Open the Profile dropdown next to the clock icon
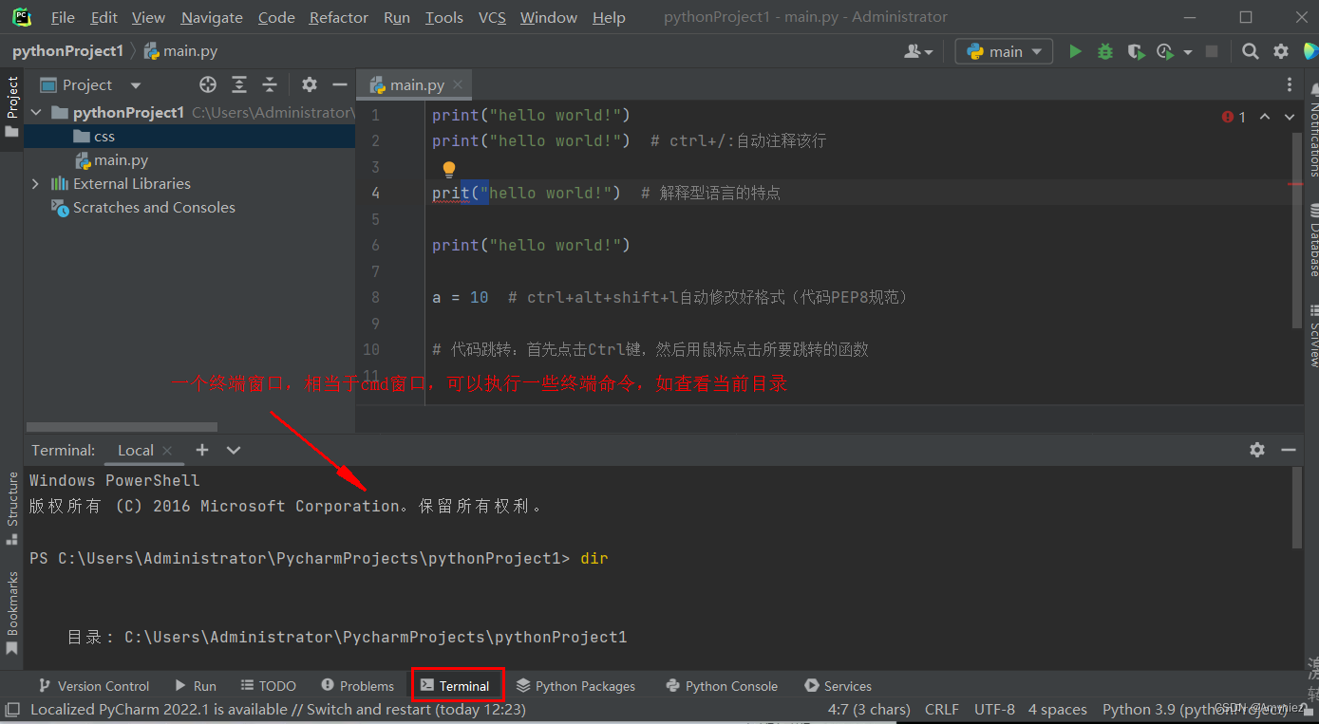Screen dimensions: 1319x724 [x=1188, y=52]
